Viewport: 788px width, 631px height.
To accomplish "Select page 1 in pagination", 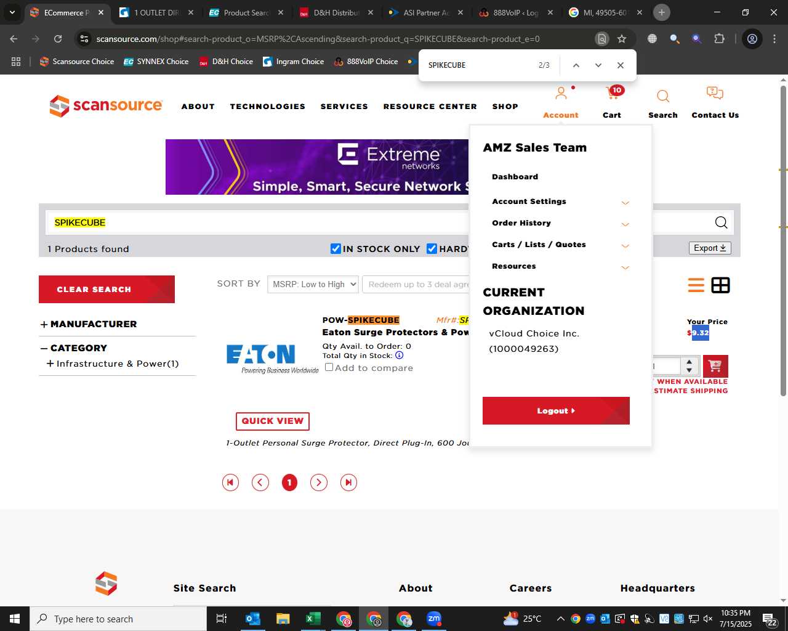I will coord(289,482).
